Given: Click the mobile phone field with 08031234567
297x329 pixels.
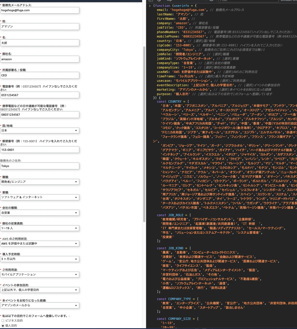Looking at the screenshot, I should 39,115.
